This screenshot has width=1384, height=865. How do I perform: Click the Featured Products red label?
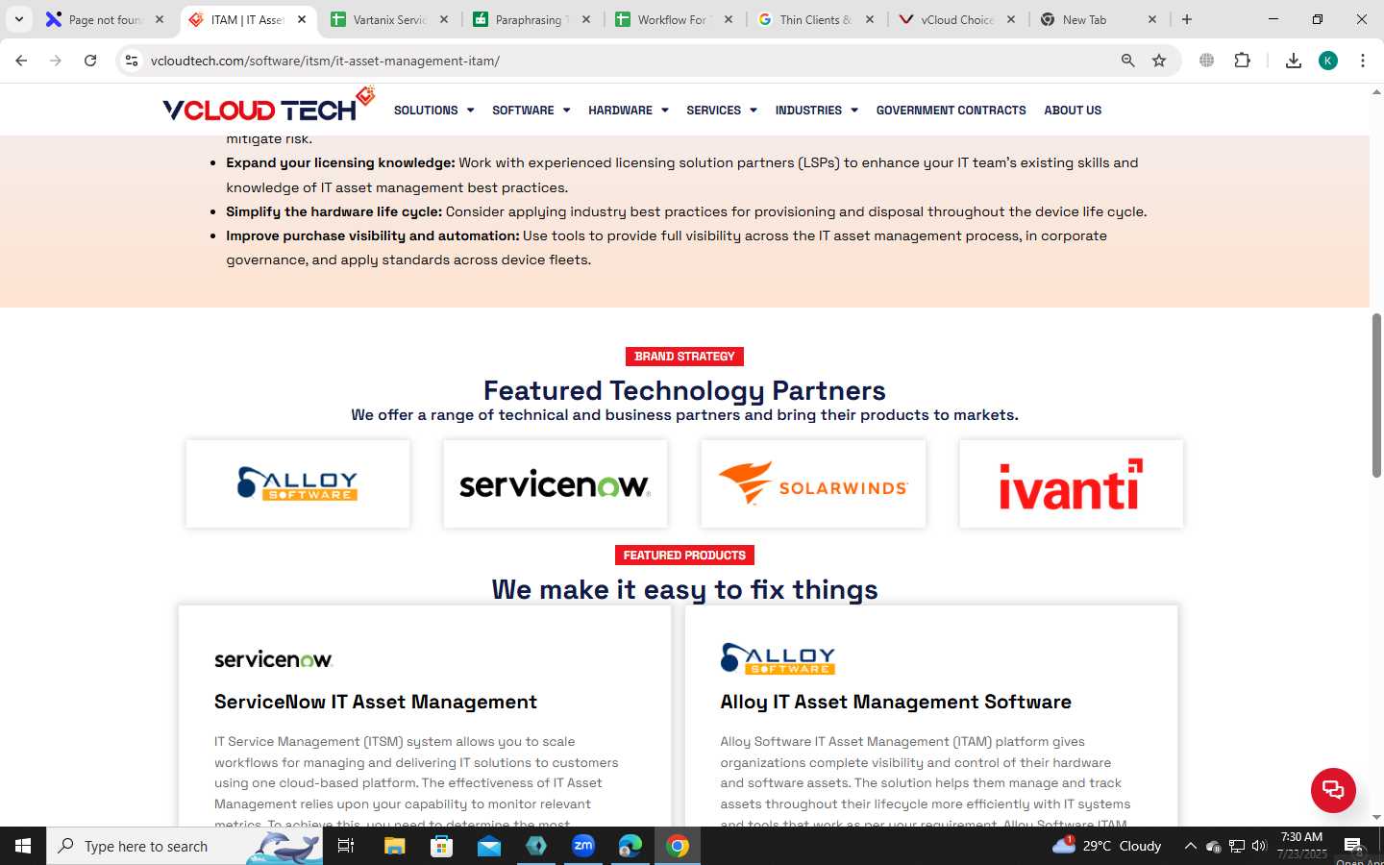click(684, 556)
